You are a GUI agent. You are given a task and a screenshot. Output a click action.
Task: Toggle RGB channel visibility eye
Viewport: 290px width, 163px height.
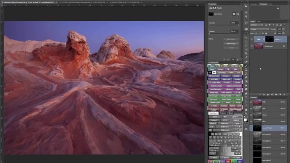pyautogui.click(x=251, y=102)
